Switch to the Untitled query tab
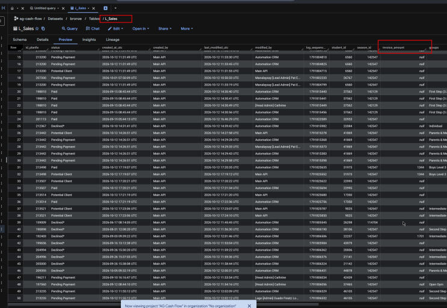447x308 pixels. coord(43,8)
